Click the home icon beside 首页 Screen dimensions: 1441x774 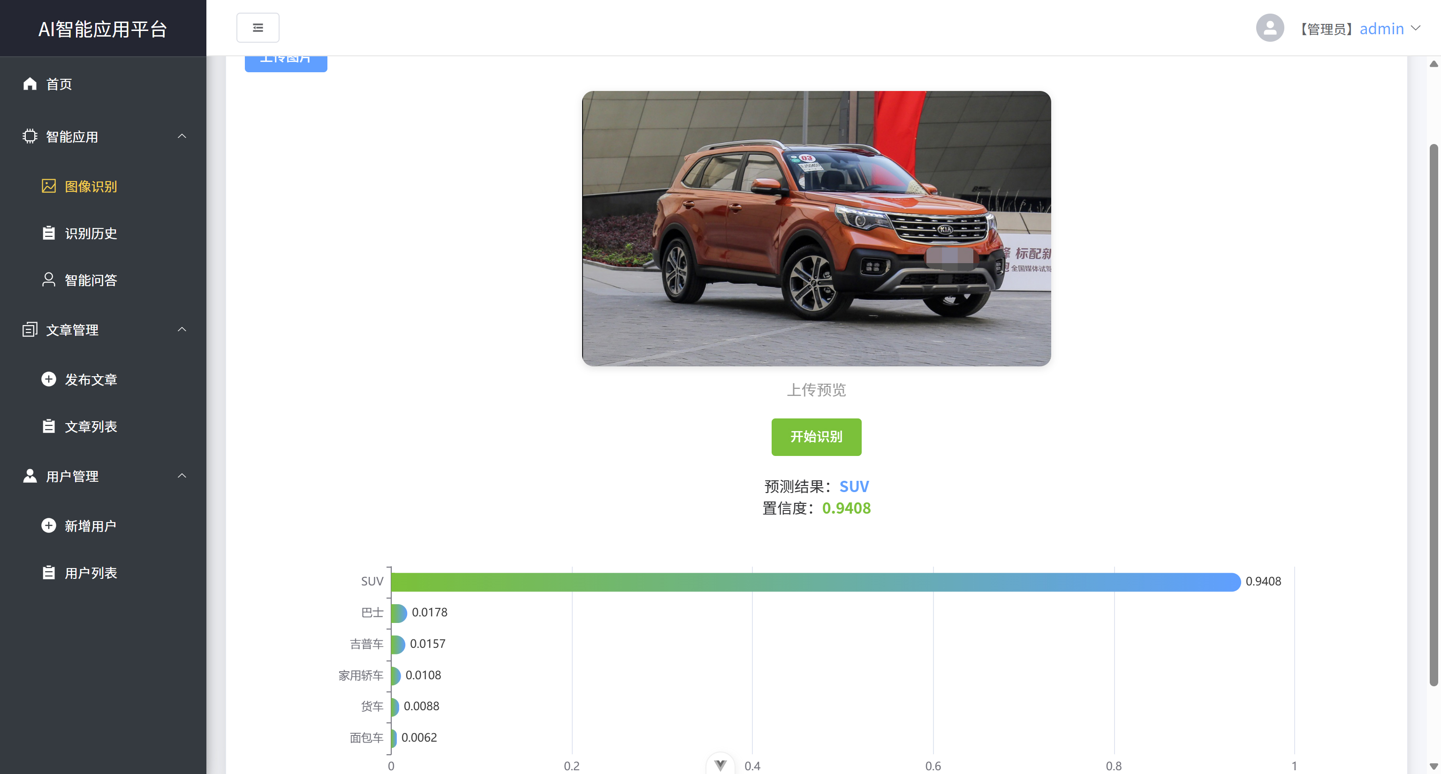coord(30,84)
